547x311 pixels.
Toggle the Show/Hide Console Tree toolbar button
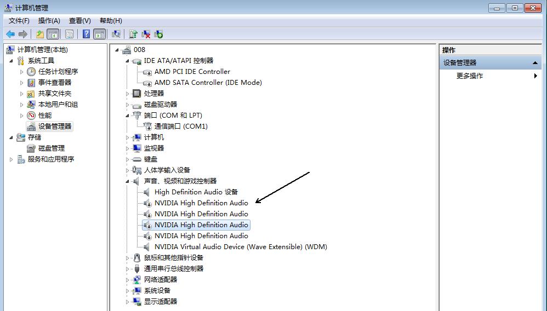53,34
